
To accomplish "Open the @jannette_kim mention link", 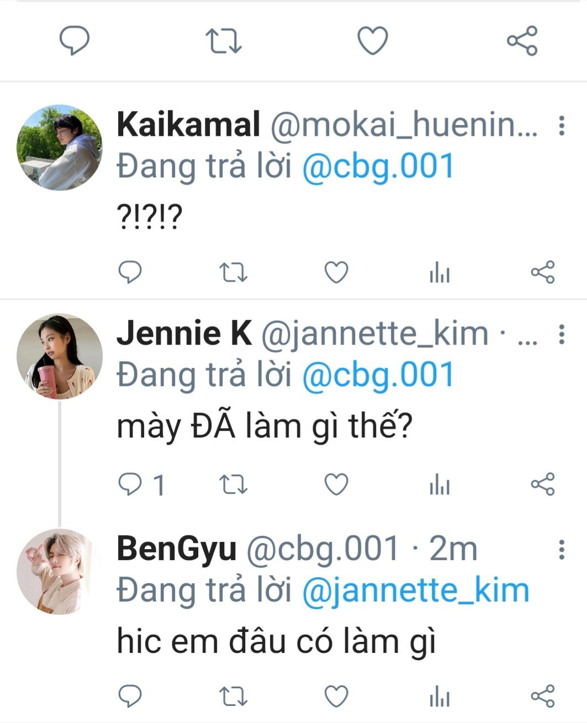I will [416, 590].
